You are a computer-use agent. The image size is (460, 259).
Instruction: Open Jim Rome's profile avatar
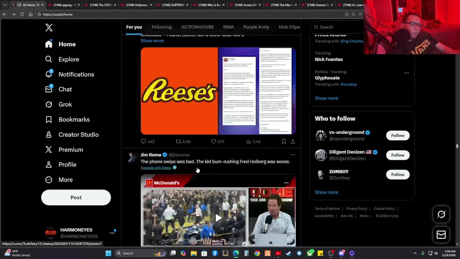click(132, 158)
